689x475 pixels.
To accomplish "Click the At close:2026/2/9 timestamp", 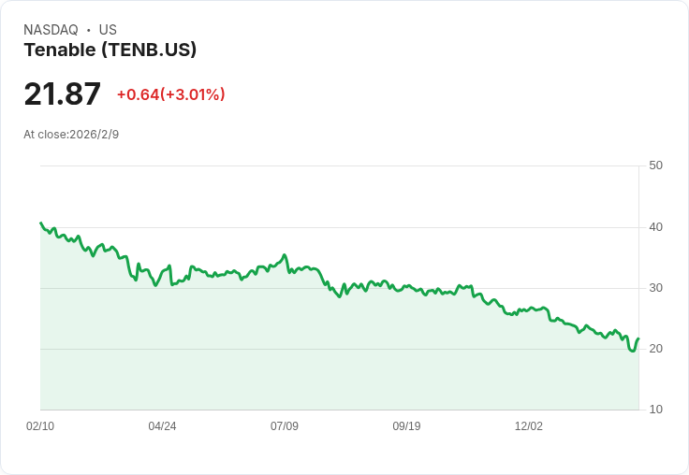I will [x=71, y=135].
